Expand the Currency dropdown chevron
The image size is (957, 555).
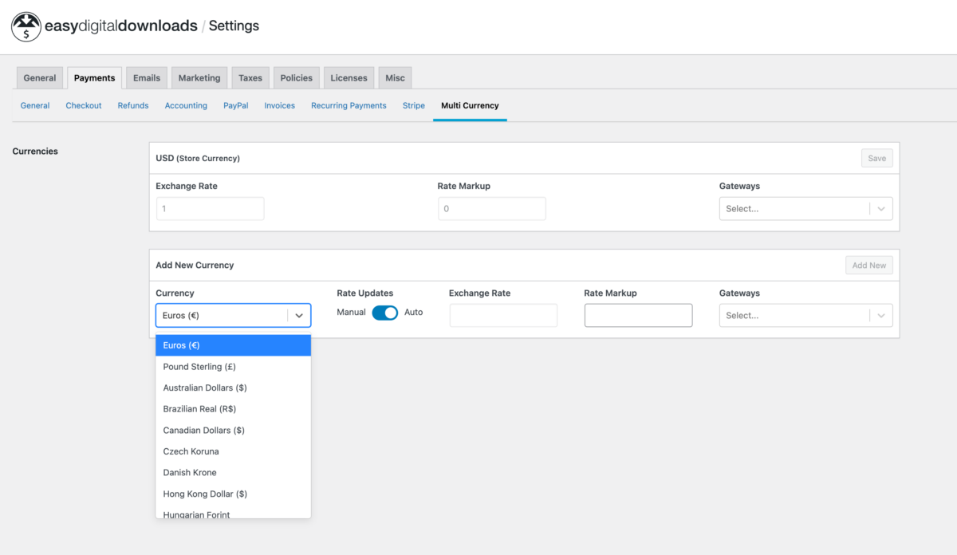click(299, 316)
